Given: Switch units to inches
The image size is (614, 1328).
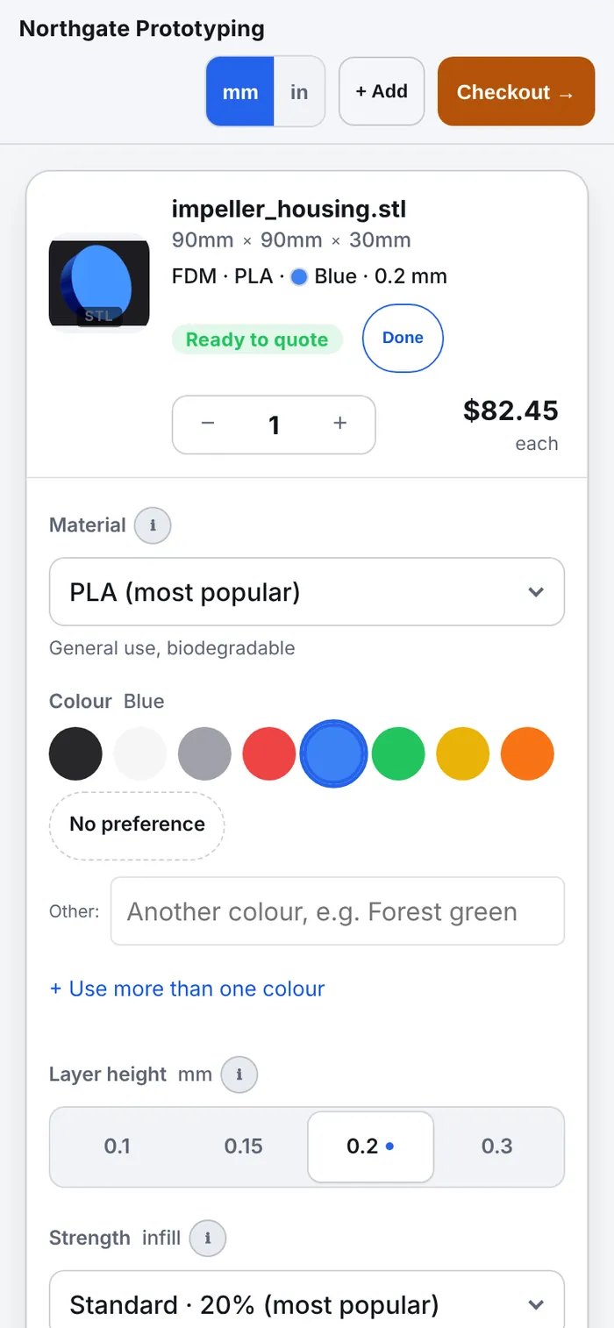Looking at the screenshot, I should pyautogui.click(x=299, y=92).
